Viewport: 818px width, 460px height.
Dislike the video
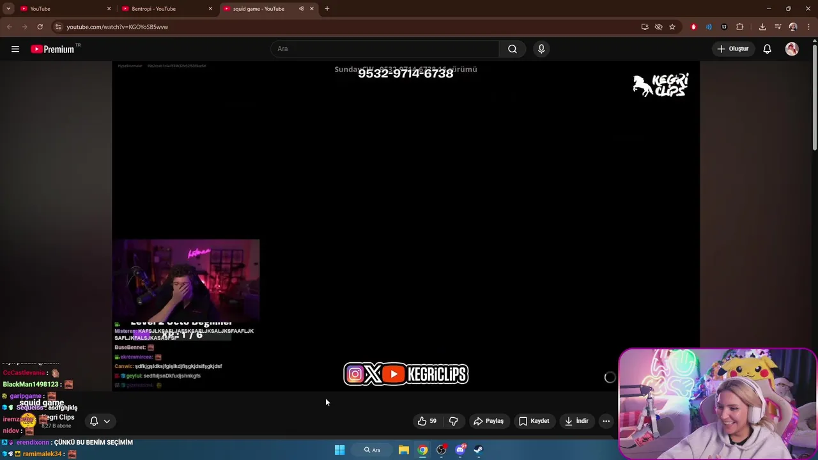click(453, 421)
